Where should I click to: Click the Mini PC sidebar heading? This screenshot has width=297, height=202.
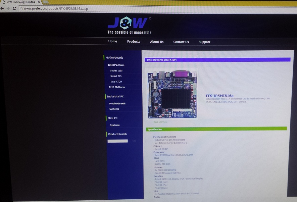[x=112, y=118]
